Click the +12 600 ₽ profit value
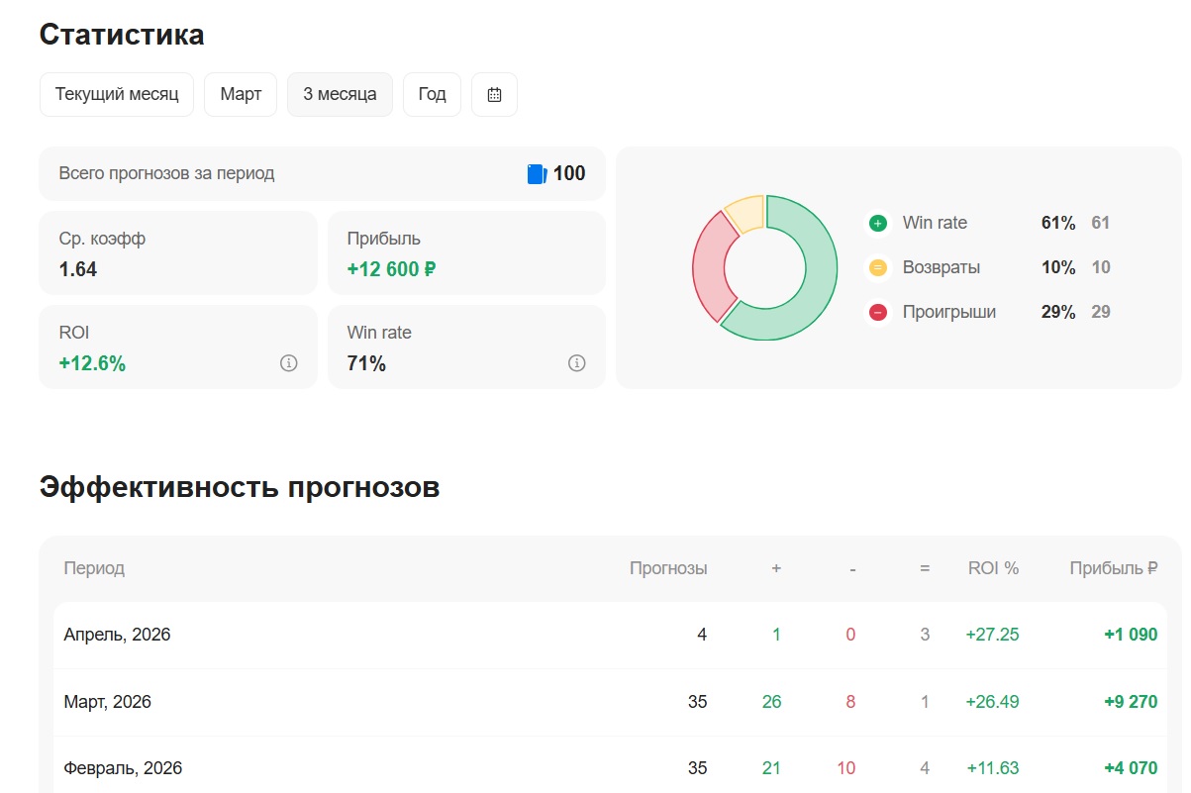Viewport: 1191px width, 793px height. [391, 269]
